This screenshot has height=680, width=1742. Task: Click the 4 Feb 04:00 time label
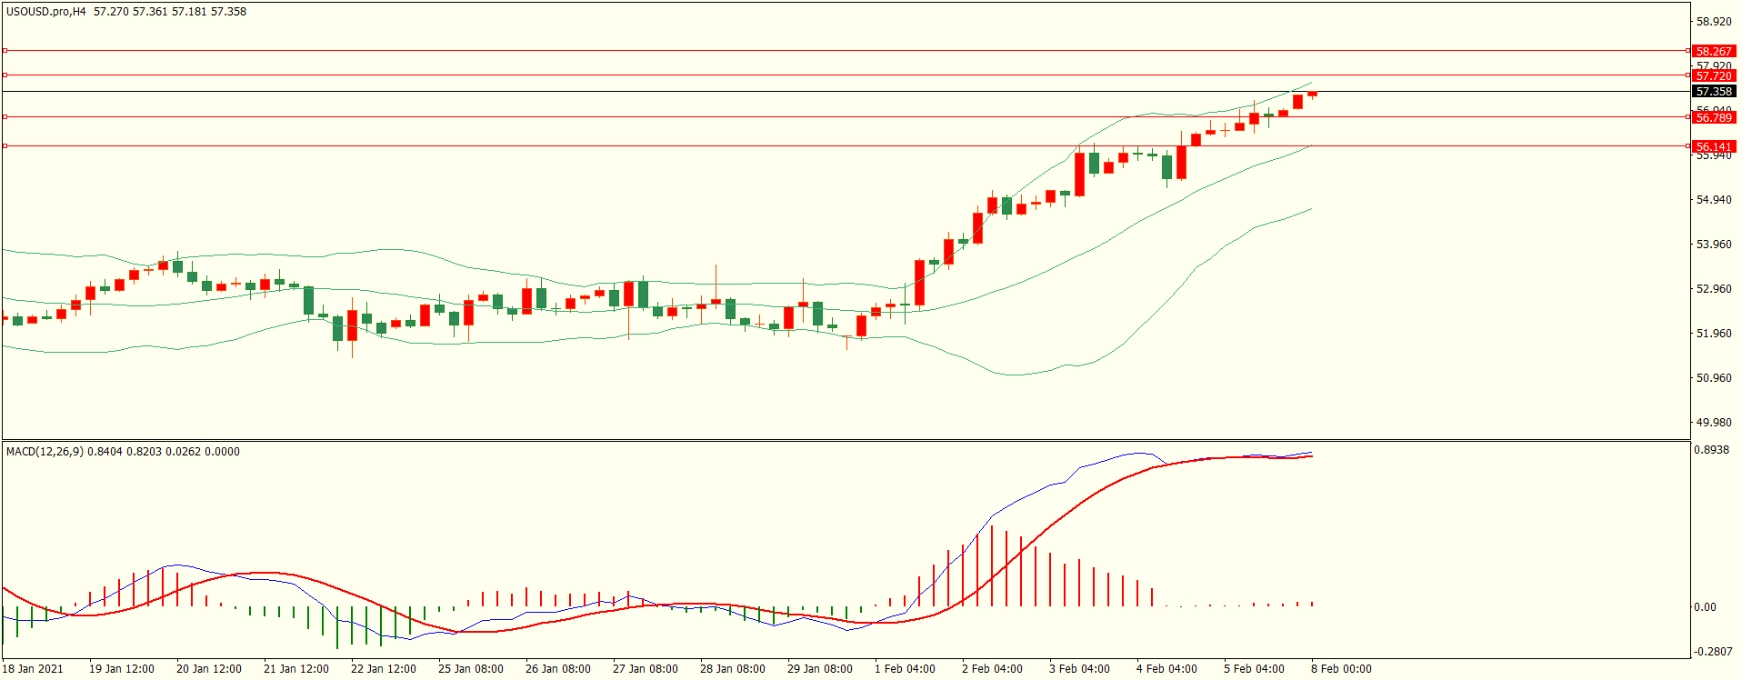1166,669
